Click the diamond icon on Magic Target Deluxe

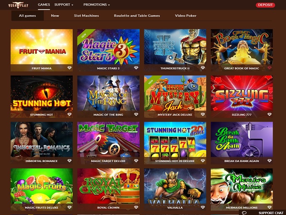point(136,161)
